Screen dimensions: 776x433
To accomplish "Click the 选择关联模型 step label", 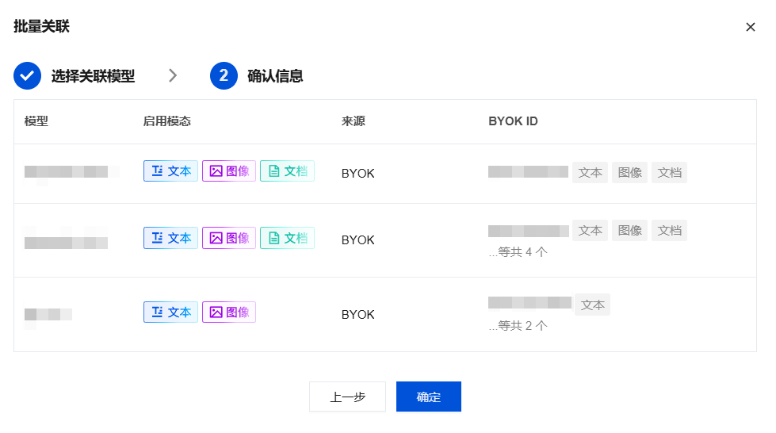I will pos(93,76).
